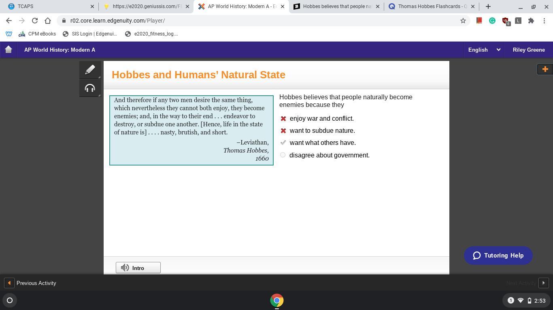Check the Wi-Fi status icon
The height and width of the screenshot is (310, 553).
coord(521,300)
